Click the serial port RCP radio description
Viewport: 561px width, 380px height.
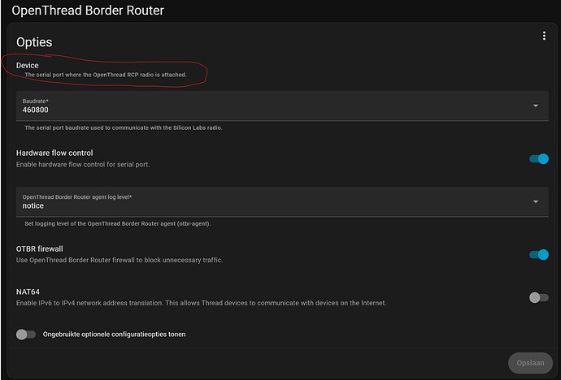click(106, 75)
